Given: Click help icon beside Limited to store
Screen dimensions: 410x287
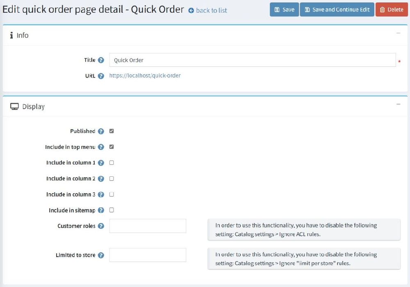Looking at the screenshot, I should tap(101, 255).
